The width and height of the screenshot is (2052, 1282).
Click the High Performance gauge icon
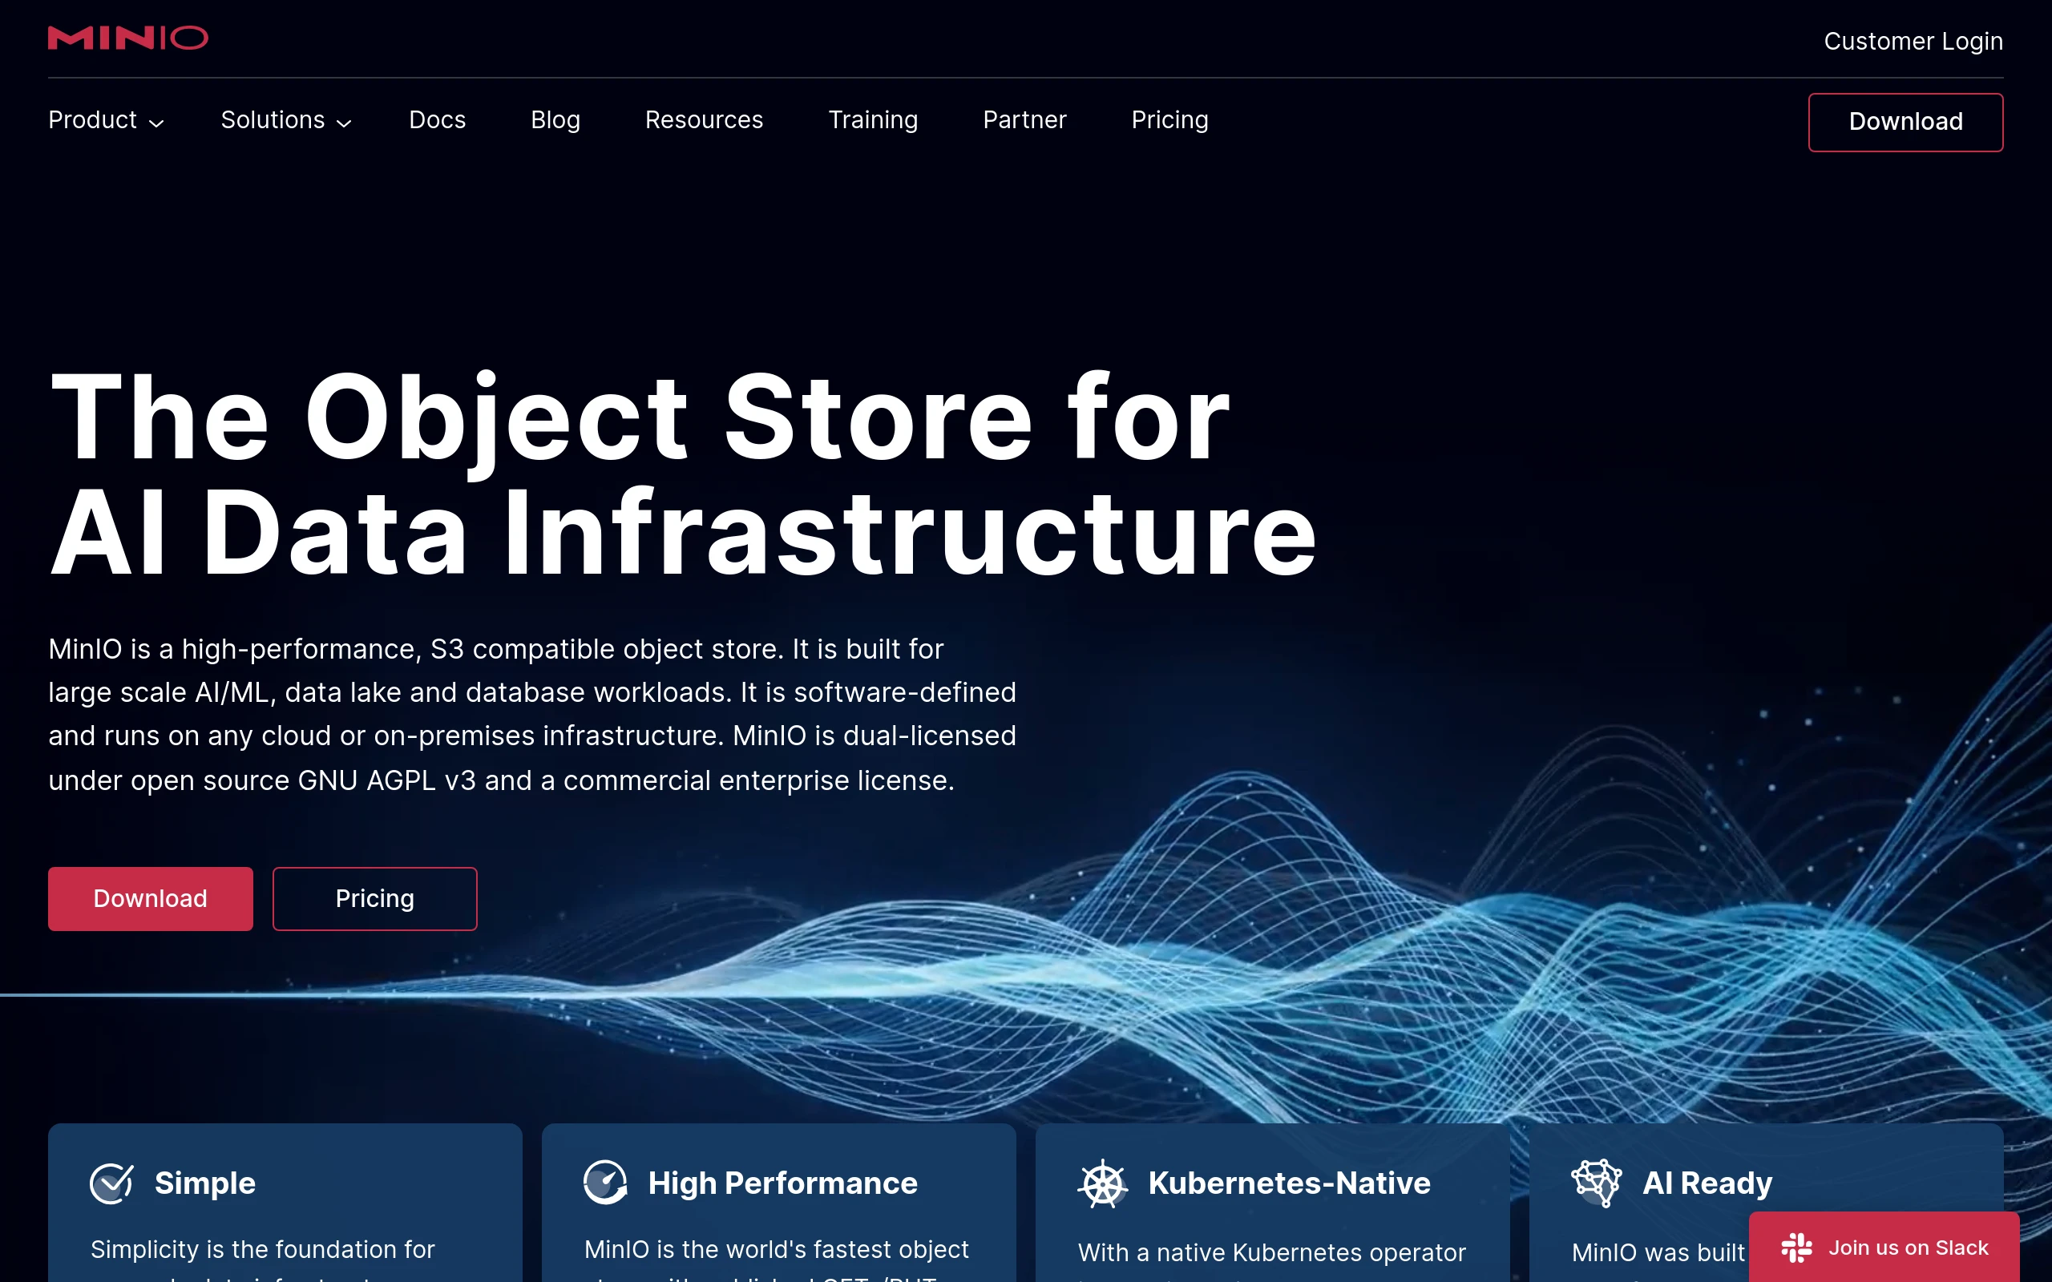[605, 1182]
